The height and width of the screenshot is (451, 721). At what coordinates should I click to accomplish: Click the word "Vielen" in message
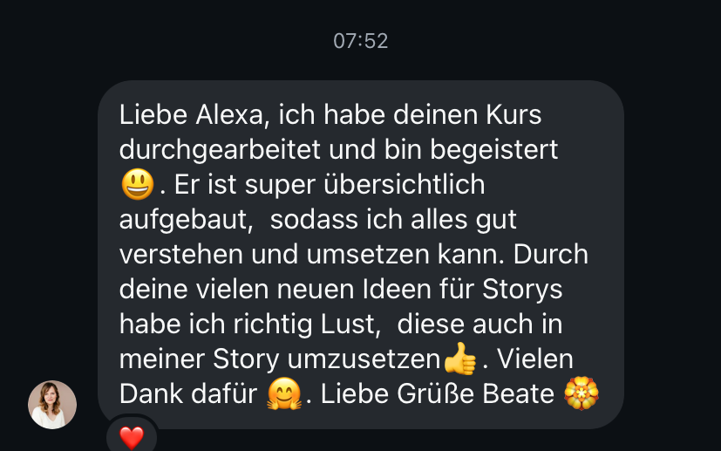535,359
